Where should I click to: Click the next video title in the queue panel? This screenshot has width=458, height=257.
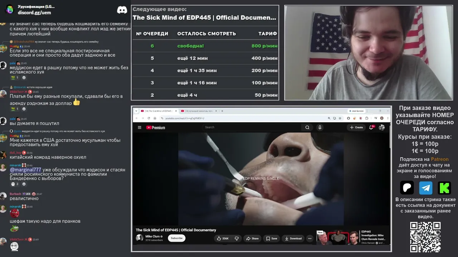coord(204,17)
